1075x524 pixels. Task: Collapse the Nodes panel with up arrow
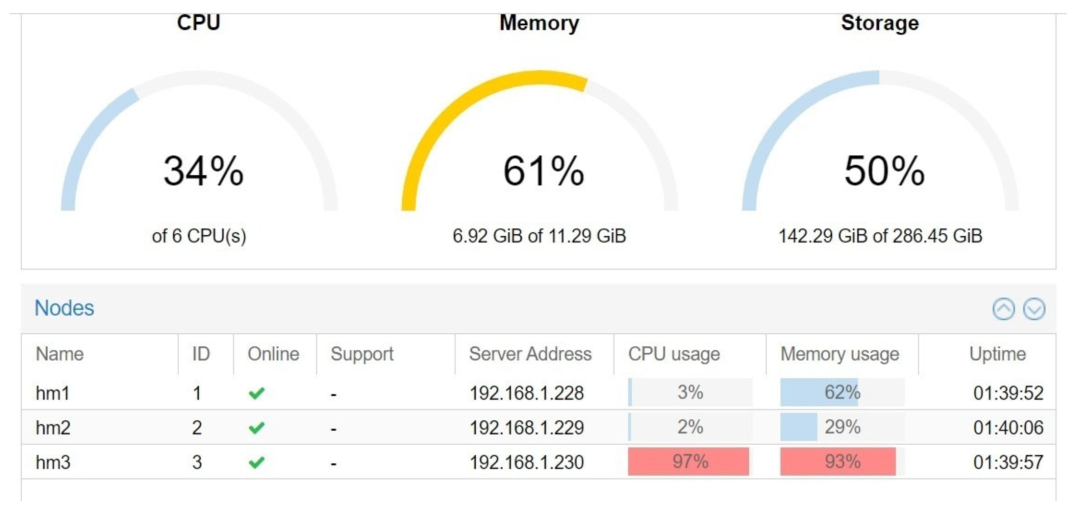pos(1003,309)
